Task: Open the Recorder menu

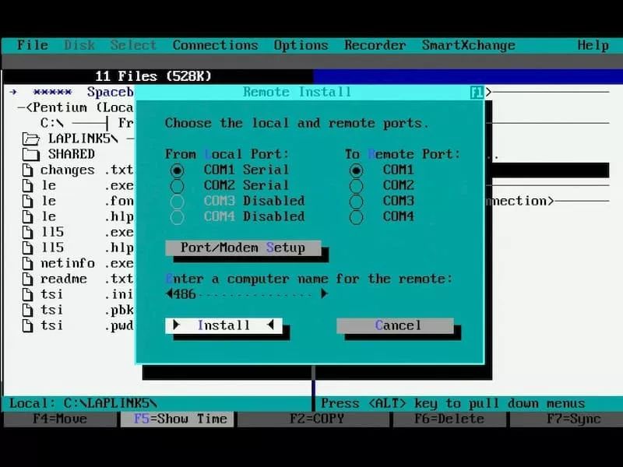Action: [x=375, y=45]
